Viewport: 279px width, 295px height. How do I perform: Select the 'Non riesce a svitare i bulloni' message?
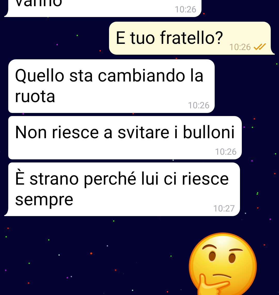125,138
